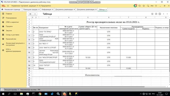Click the Print icon in Таблица toolbar

[156, 14]
